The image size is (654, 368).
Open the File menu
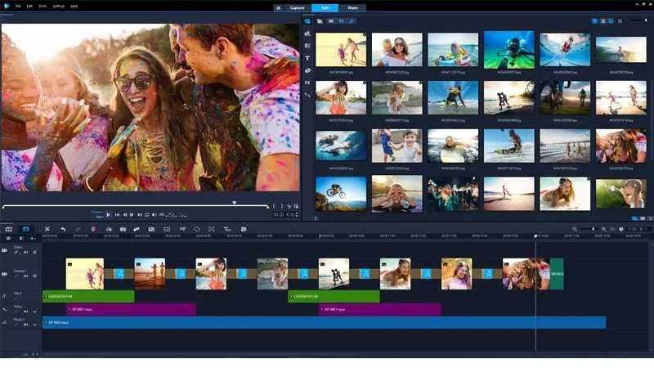(x=18, y=6)
